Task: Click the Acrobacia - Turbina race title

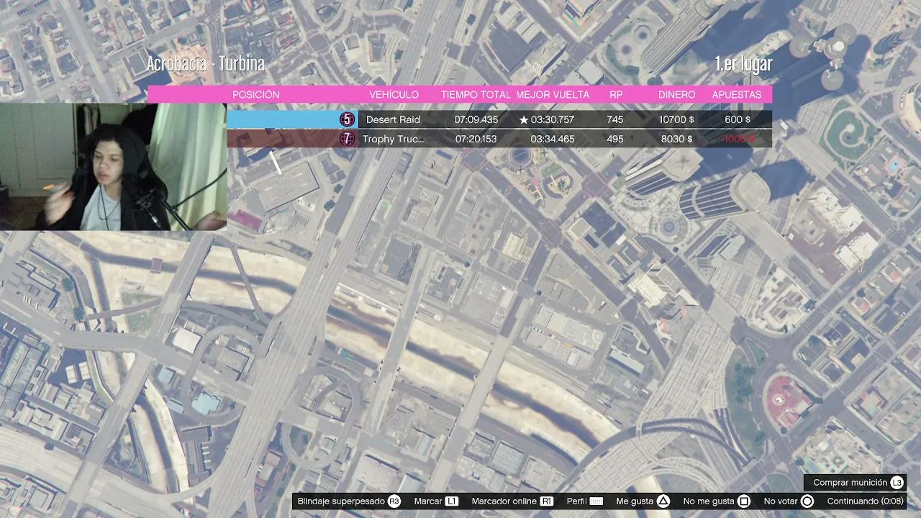Action: [x=206, y=64]
